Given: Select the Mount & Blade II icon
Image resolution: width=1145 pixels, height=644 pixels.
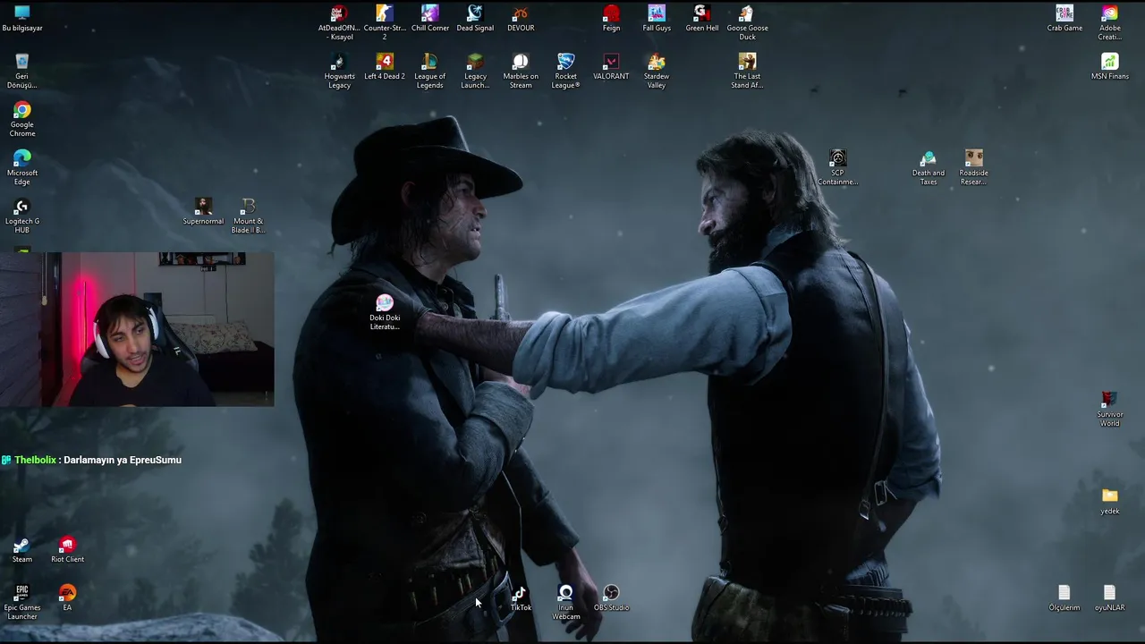Looking at the screenshot, I should pyautogui.click(x=248, y=216).
